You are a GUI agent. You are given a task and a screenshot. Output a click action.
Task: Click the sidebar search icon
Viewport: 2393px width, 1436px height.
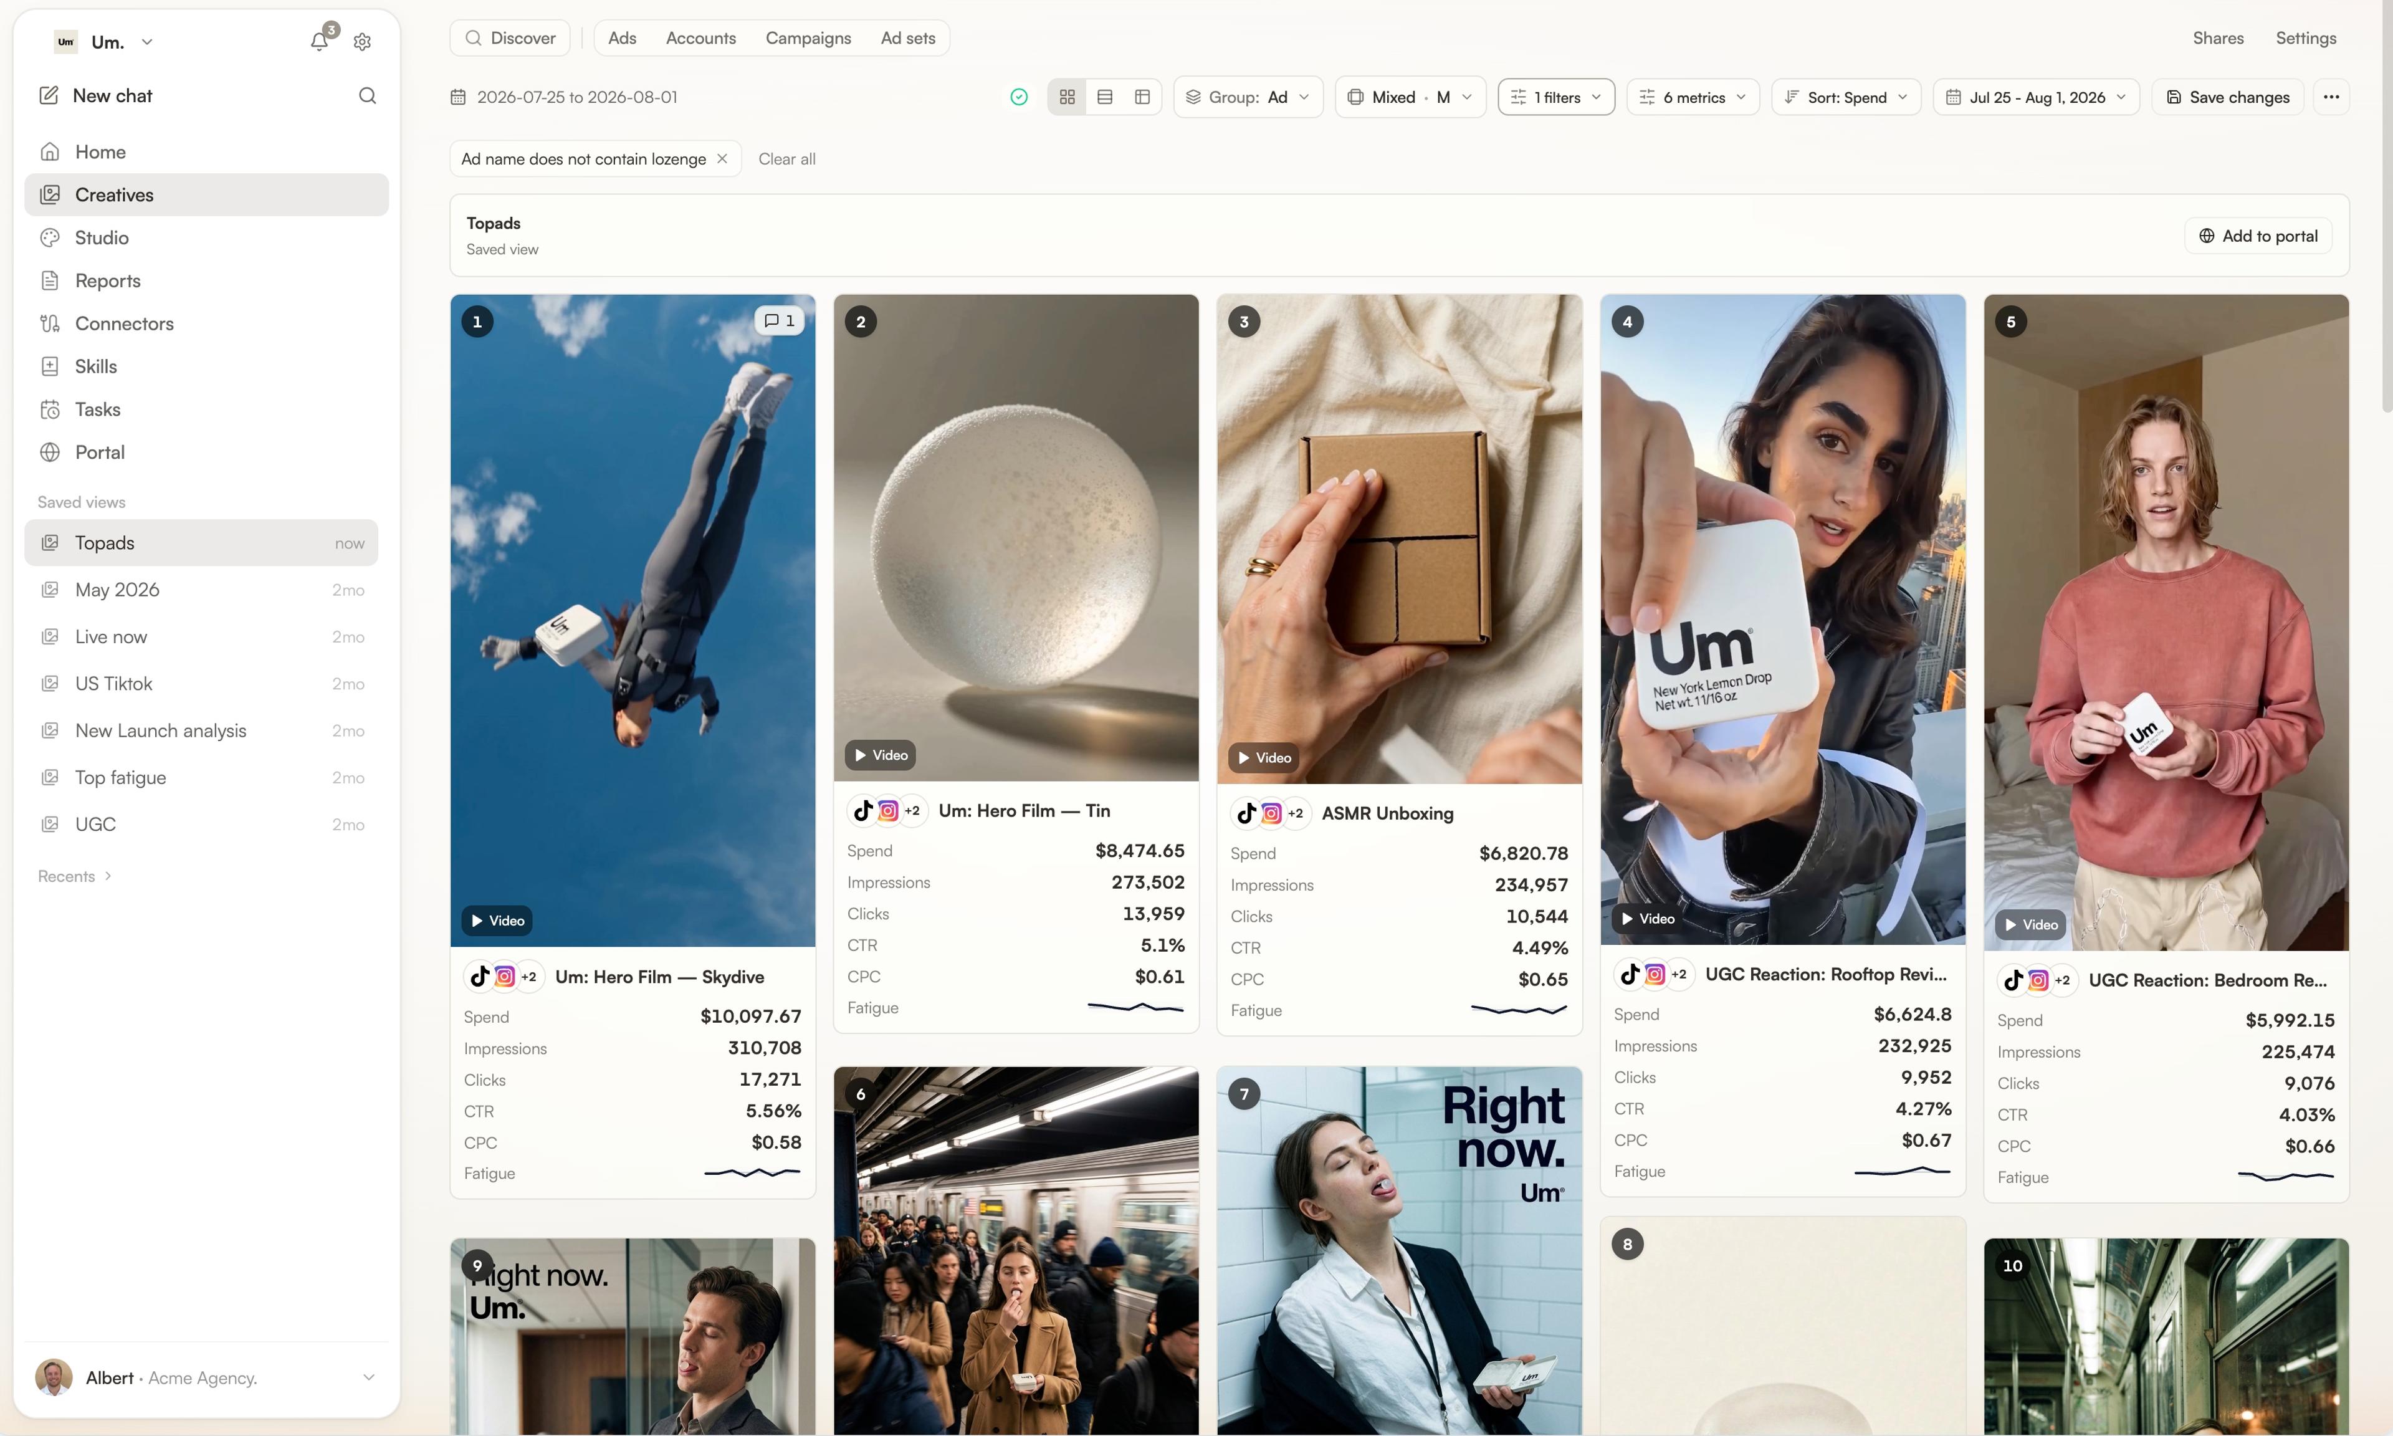pos(368,96)
